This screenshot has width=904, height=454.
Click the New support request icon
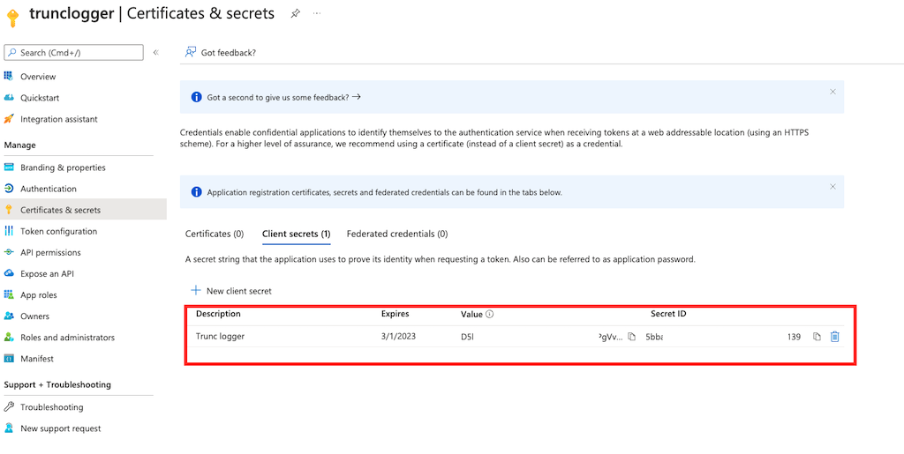(x=9, y=428)
